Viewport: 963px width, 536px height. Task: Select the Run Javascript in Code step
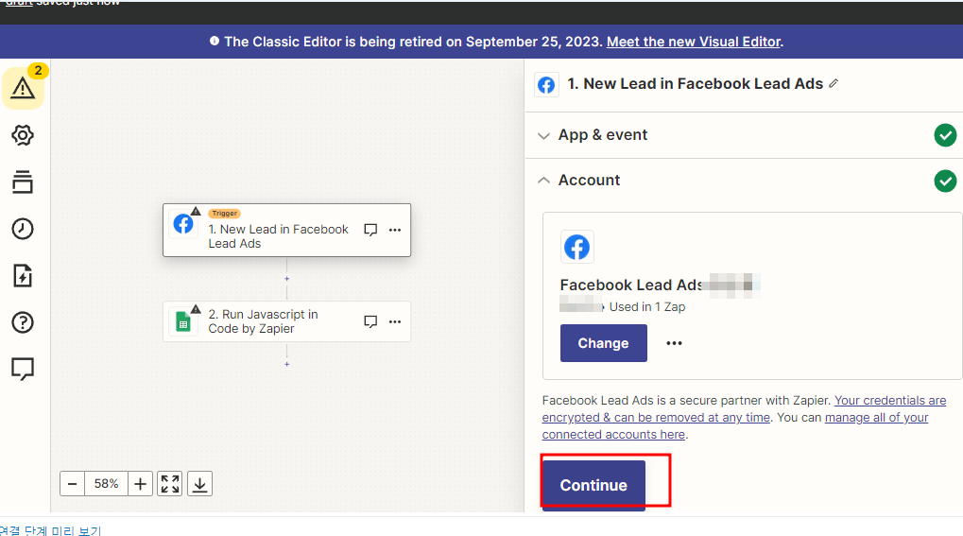coord(286,321)
